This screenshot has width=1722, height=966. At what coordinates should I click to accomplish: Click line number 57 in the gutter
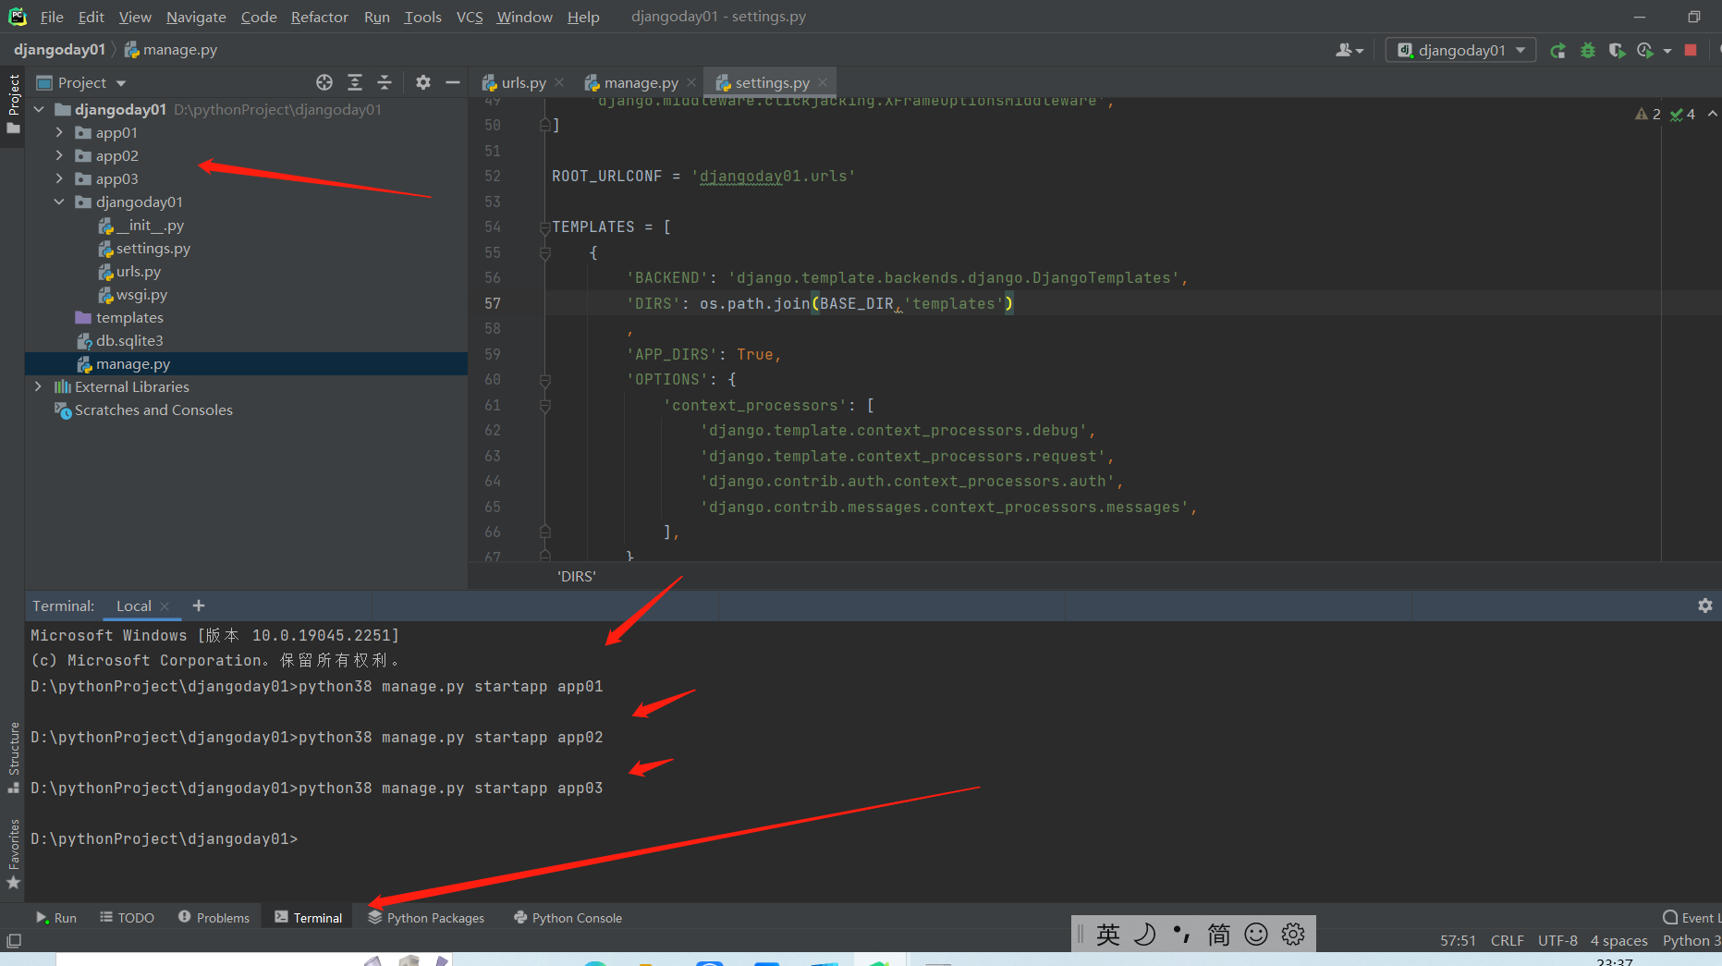(x=493, y=304)
